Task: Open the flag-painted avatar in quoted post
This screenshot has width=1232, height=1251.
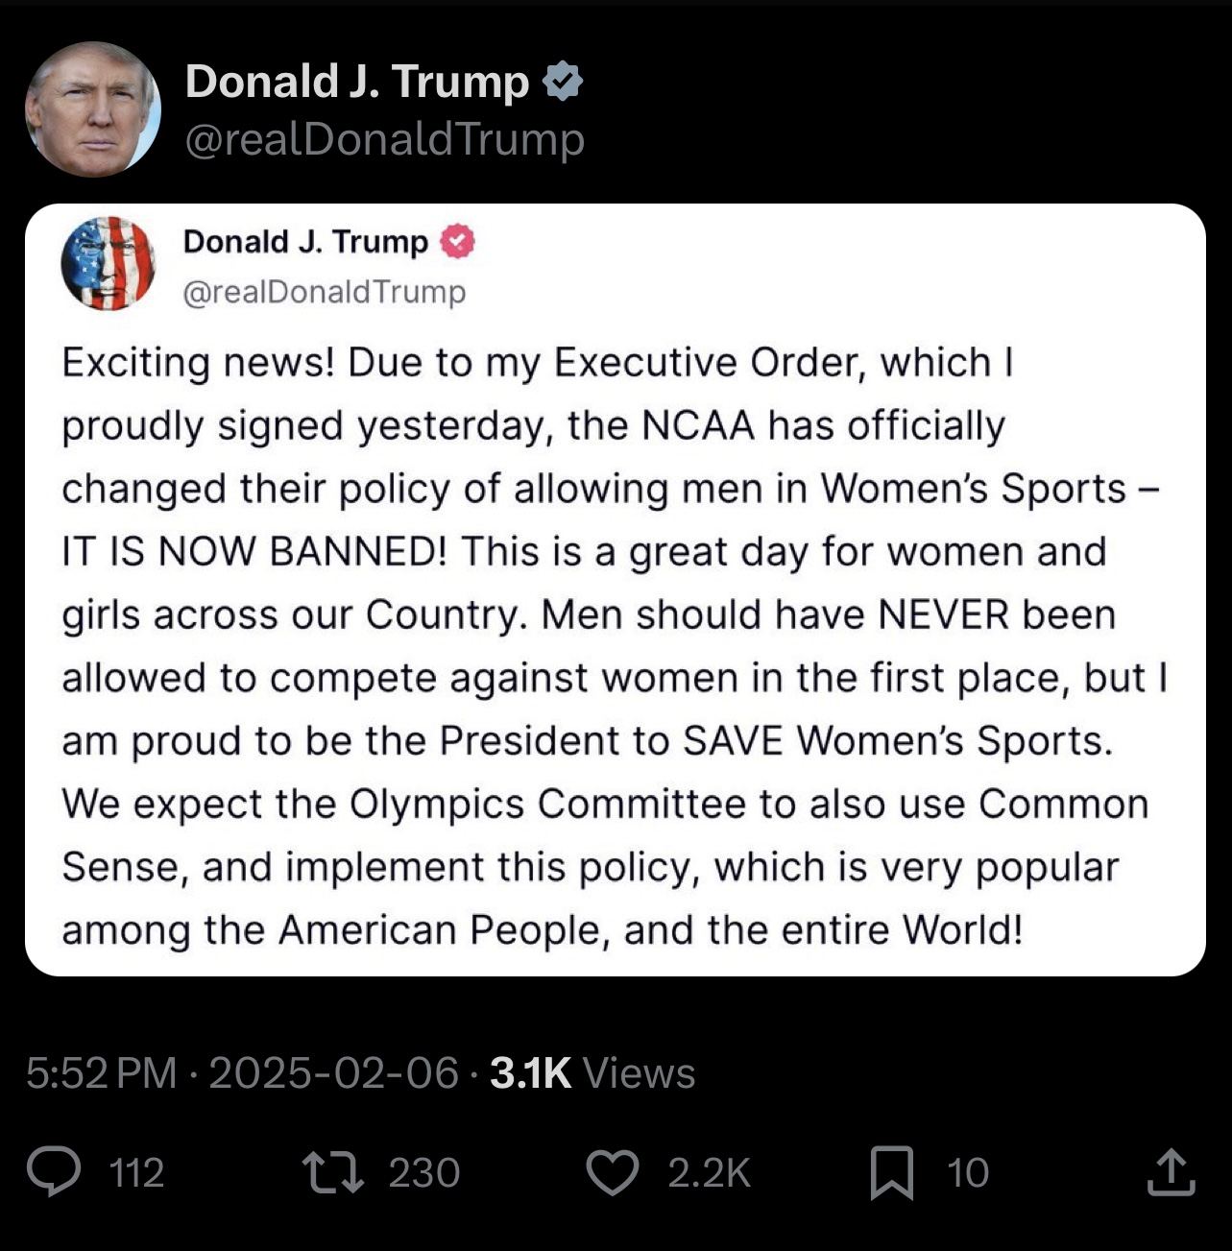Action: [x=109, y=263]
